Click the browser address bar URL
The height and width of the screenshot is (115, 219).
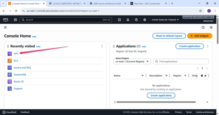(x=63, y=11)
